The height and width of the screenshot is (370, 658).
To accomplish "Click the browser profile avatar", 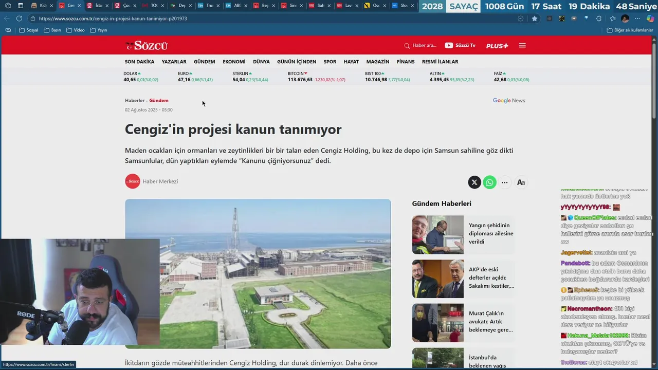I will point(625,18).
